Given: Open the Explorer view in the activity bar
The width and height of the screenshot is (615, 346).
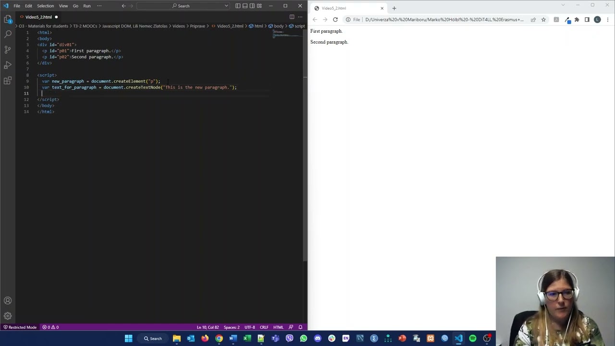Looking at the screenshot, I should point(8,19).
